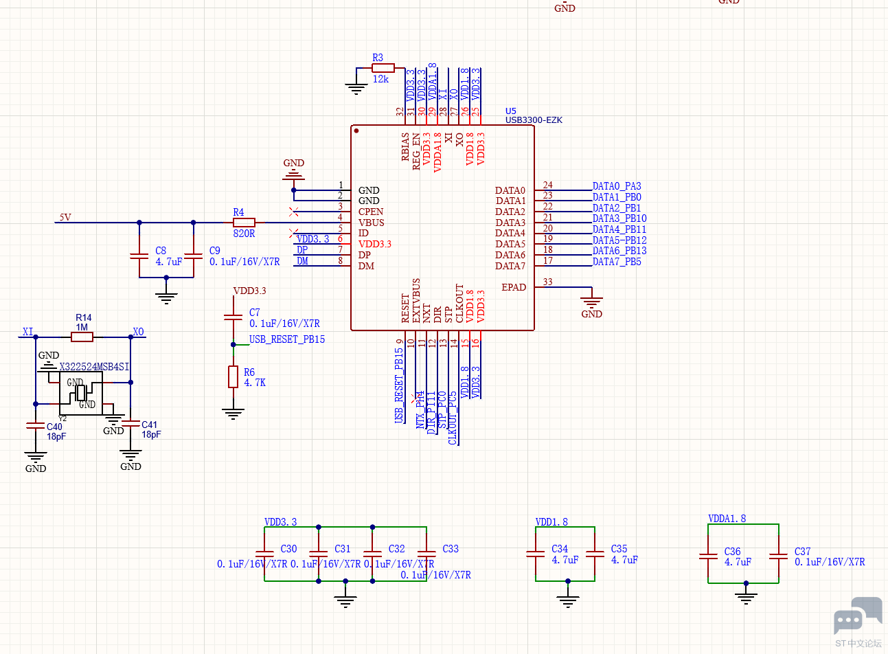Click the C8 4.7uF capacitor symbol
Screen dimensions: 888x654
point(139,256)
